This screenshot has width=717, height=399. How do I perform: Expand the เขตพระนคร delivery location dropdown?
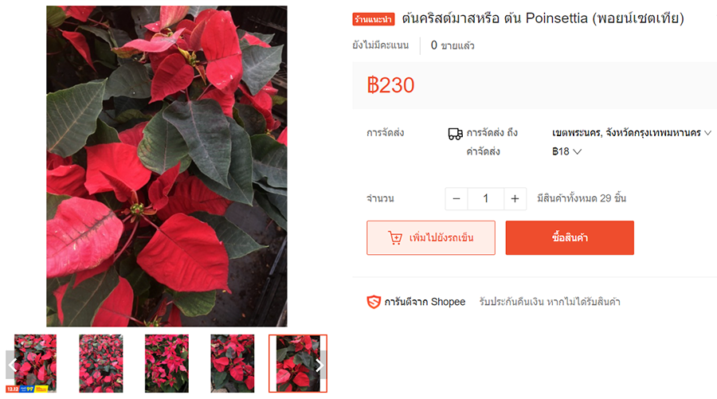pos(632,133)
